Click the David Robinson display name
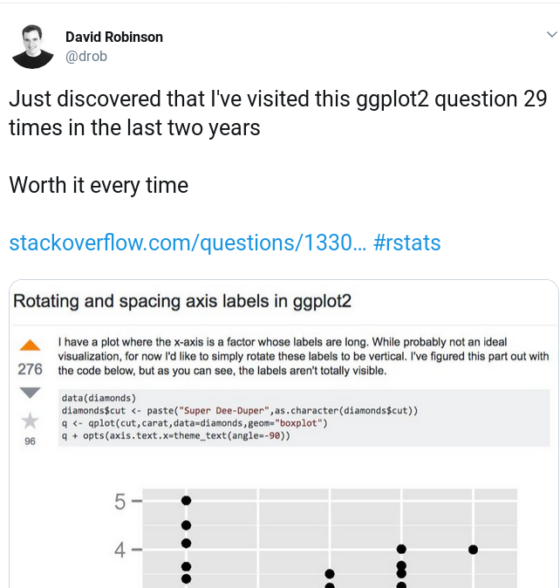Viewport: 560px width, 588px height. [x=114, y=38]
